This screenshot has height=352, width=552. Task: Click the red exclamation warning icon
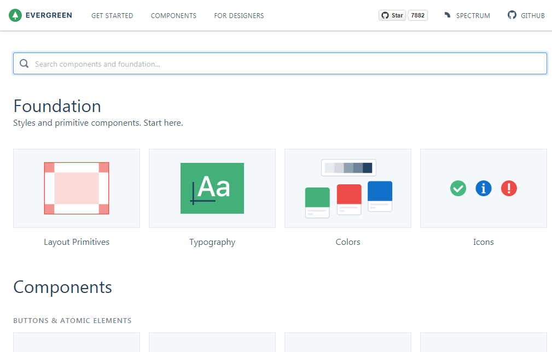click(509, 188)
